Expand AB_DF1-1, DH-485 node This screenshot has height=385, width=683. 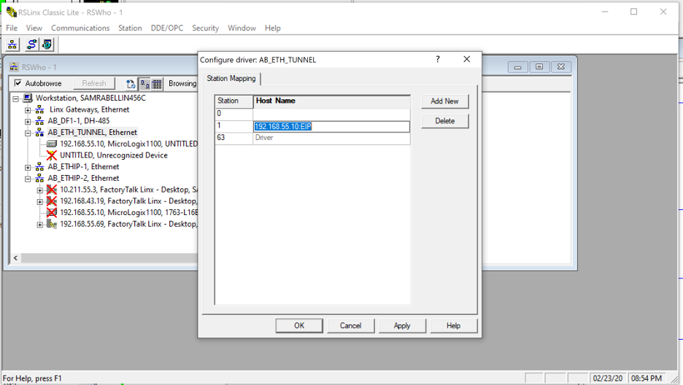28,121
